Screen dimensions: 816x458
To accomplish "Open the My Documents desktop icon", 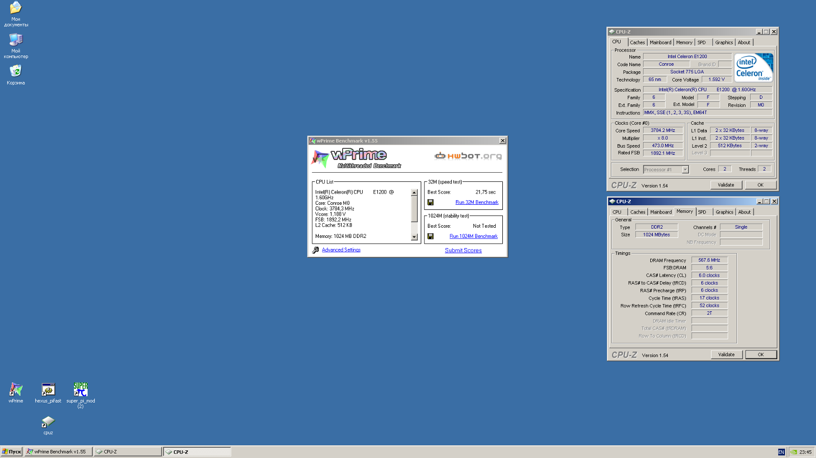I will click(x=16, y=14).
